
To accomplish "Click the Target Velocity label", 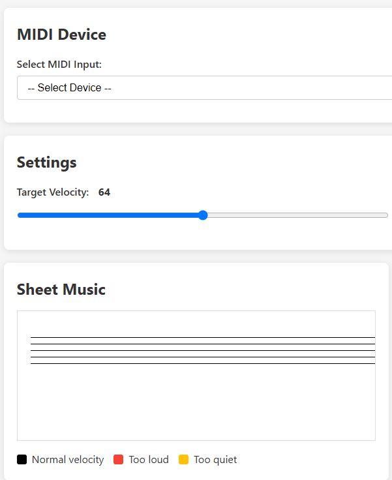I will click(53, 192).
